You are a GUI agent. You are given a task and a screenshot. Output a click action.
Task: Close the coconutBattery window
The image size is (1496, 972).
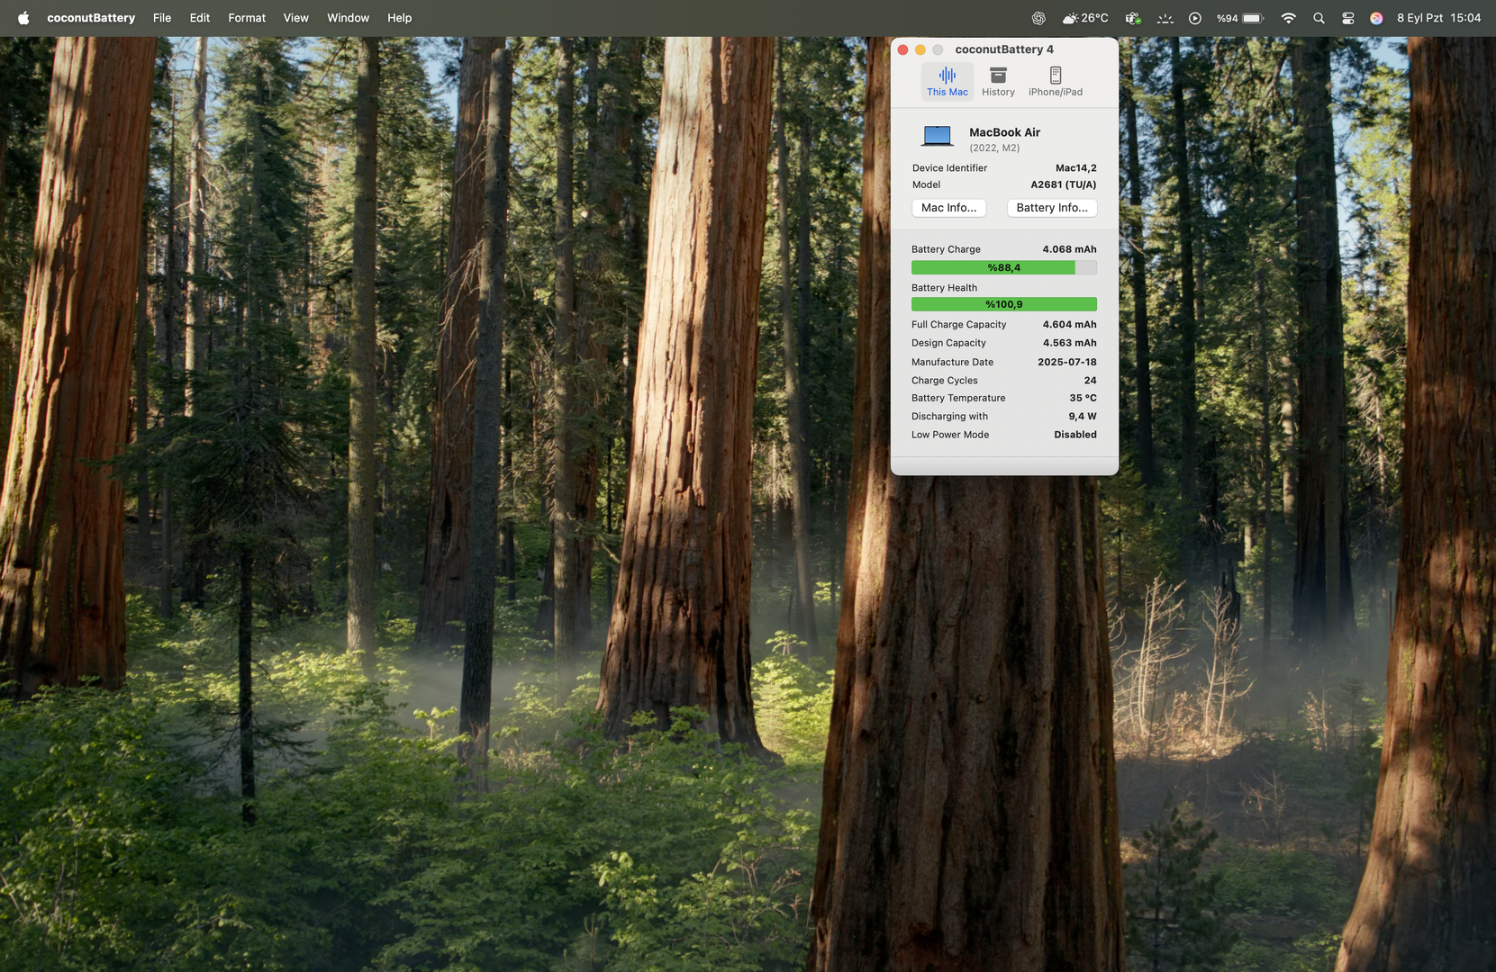903,49
